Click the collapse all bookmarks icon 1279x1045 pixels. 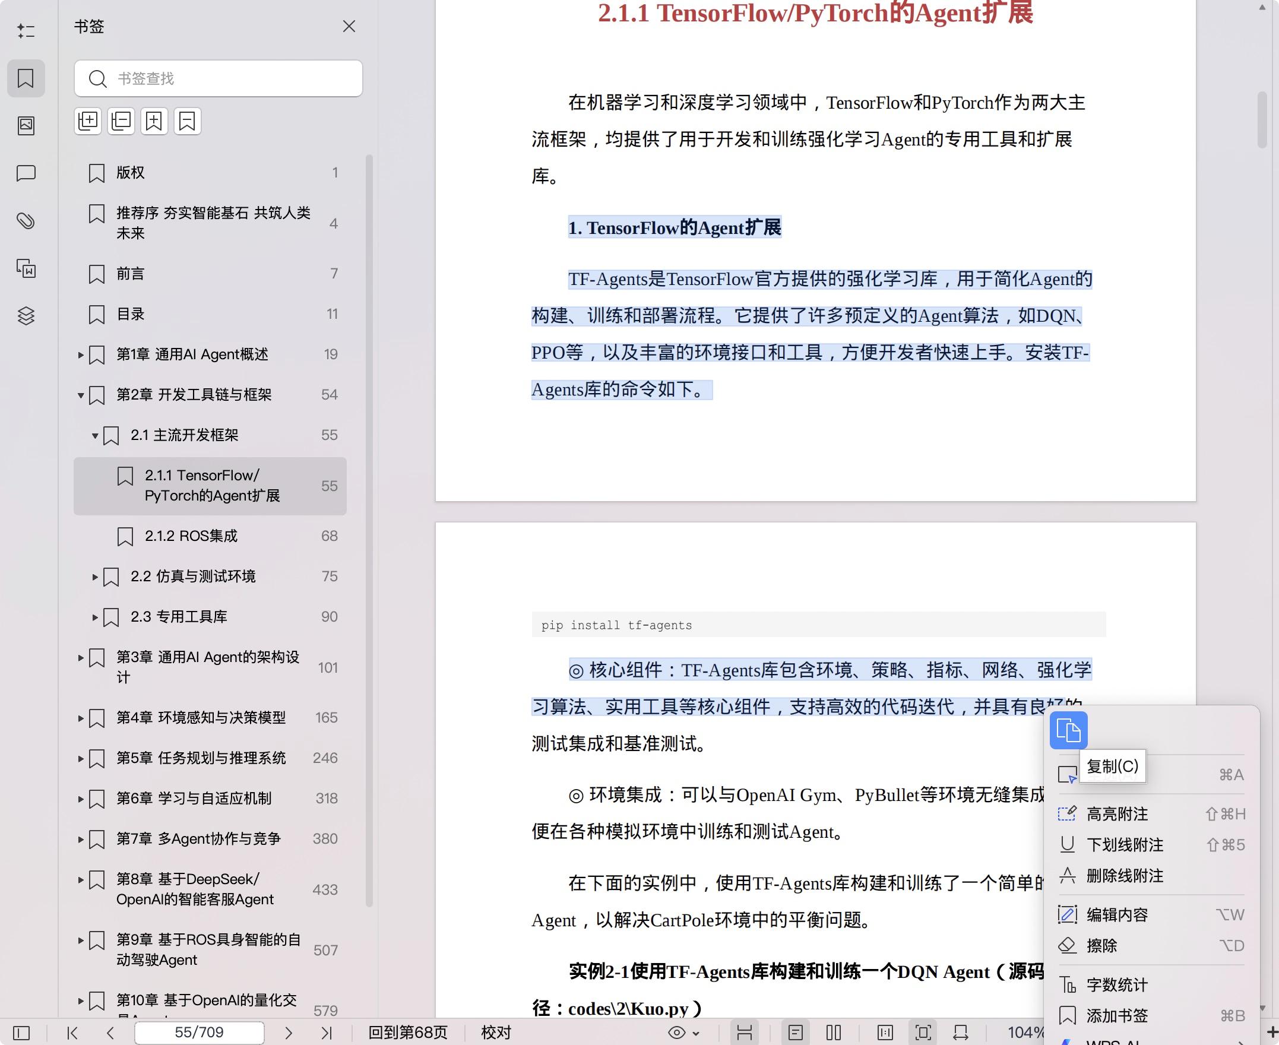click(x=121, y=121)
